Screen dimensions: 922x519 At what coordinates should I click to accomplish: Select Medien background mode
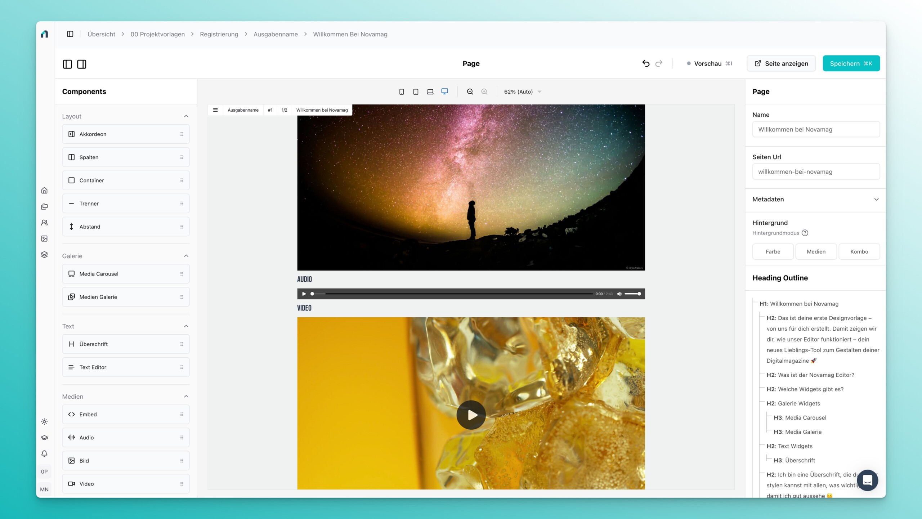816,251
